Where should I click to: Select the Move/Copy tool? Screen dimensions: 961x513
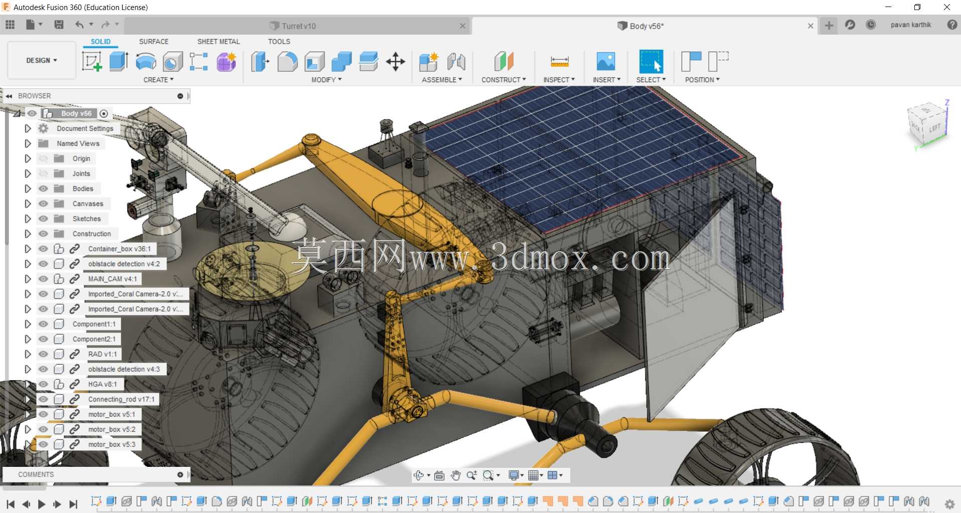point(396,62)
